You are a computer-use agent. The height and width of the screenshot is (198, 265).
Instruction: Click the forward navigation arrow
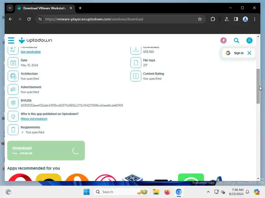tap(20, 19)
